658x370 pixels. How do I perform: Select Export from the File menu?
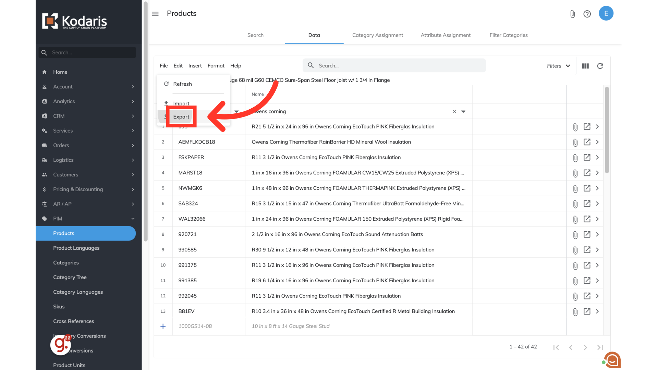click(181, 117)
